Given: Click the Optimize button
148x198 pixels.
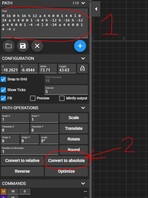Looking at the screenshot, I should (66, 172).
